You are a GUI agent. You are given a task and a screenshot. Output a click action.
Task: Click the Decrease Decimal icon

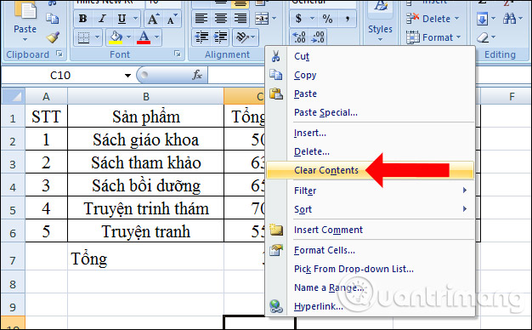319,37
